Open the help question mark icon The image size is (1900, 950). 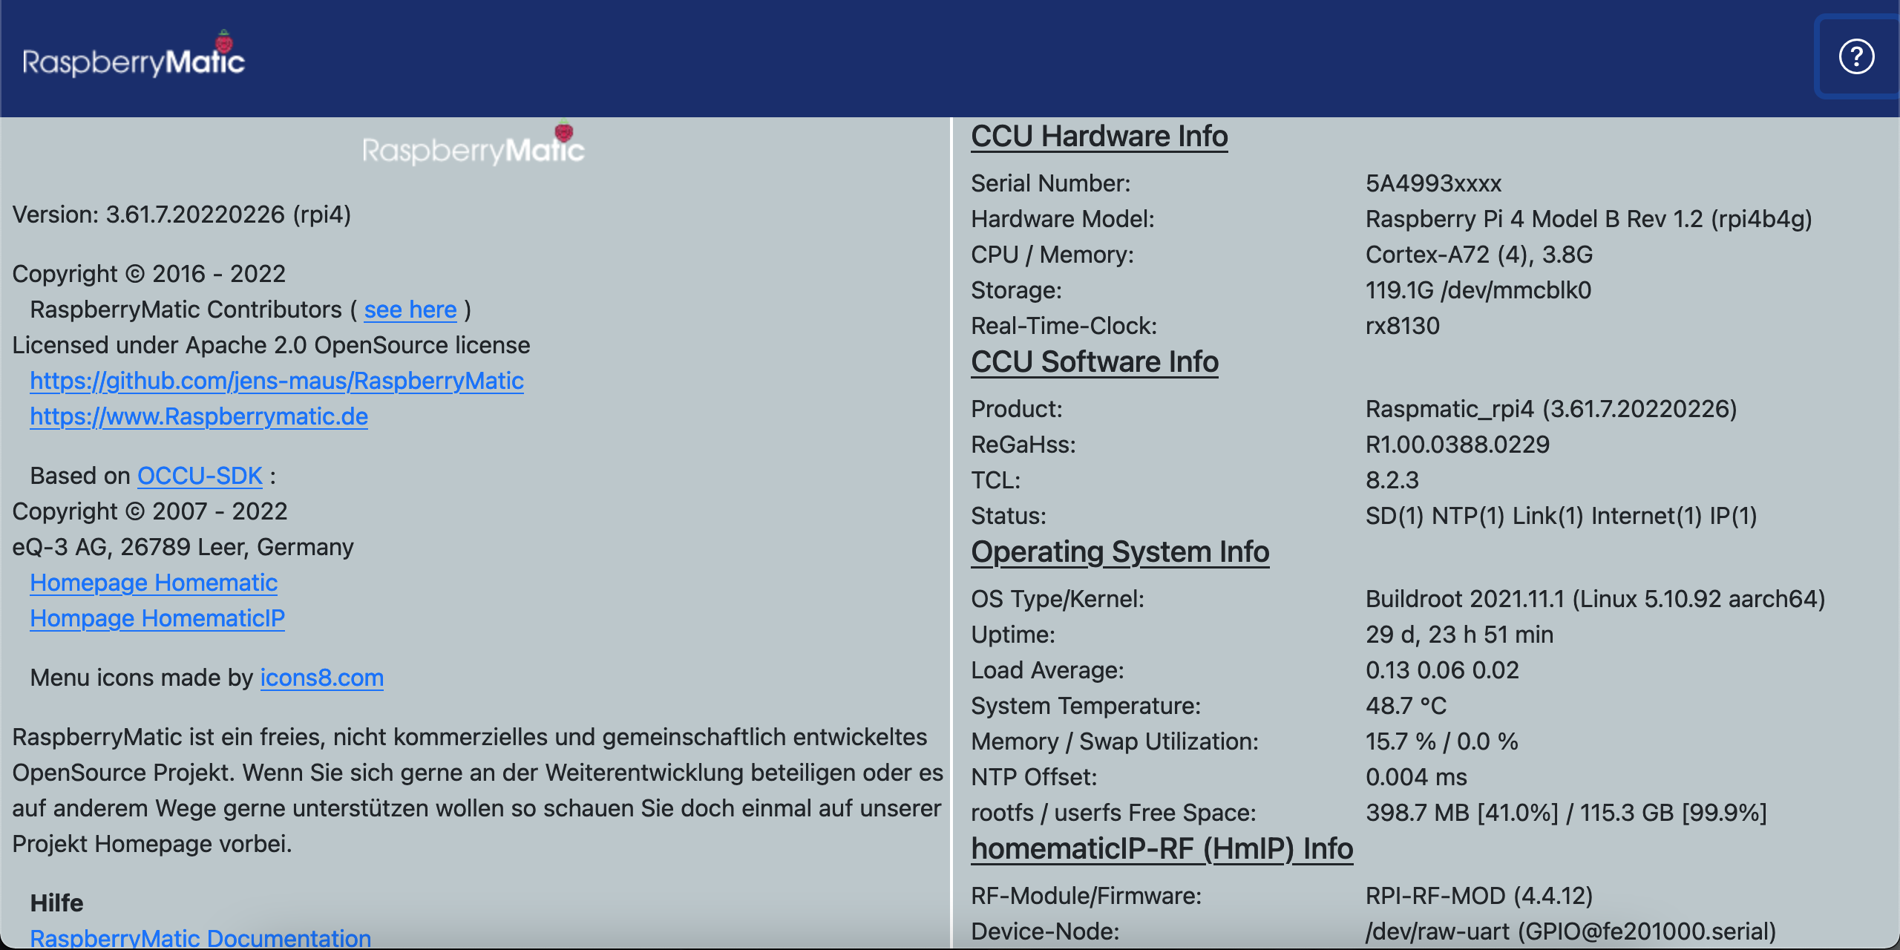coord(1855,56)
